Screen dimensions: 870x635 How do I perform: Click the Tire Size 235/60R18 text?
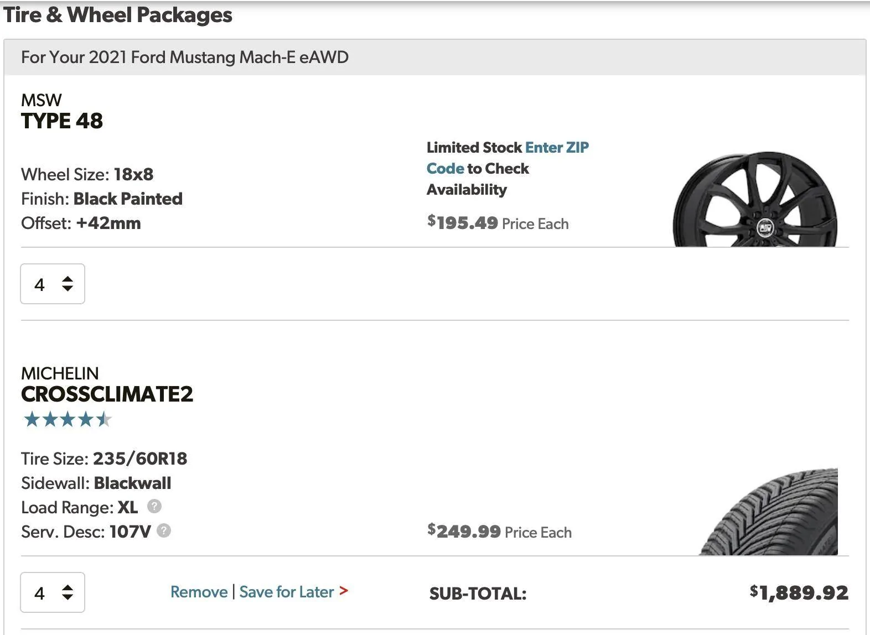click(x=104, y=459)
